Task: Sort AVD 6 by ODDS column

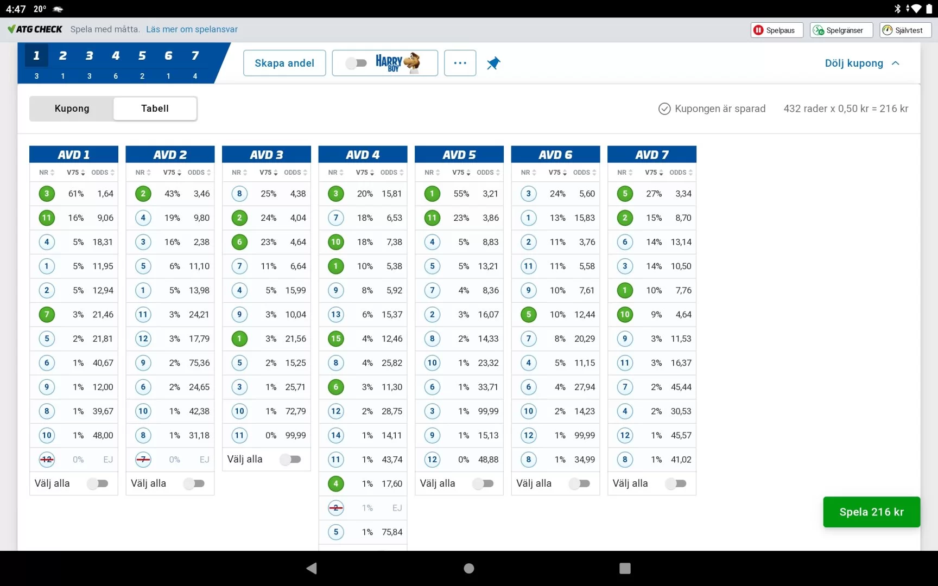Action: pos(585,173)
